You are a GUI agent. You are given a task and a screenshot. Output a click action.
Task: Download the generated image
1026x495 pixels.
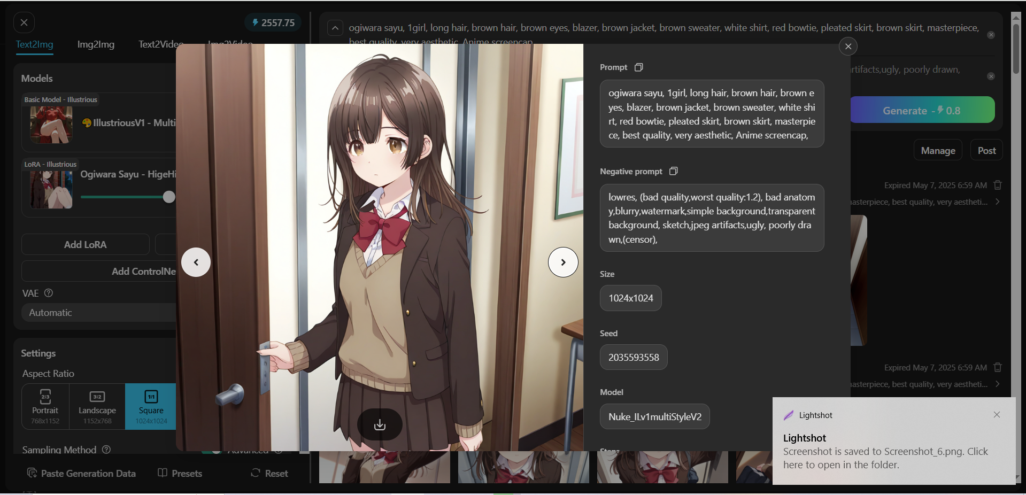point(380,424)
